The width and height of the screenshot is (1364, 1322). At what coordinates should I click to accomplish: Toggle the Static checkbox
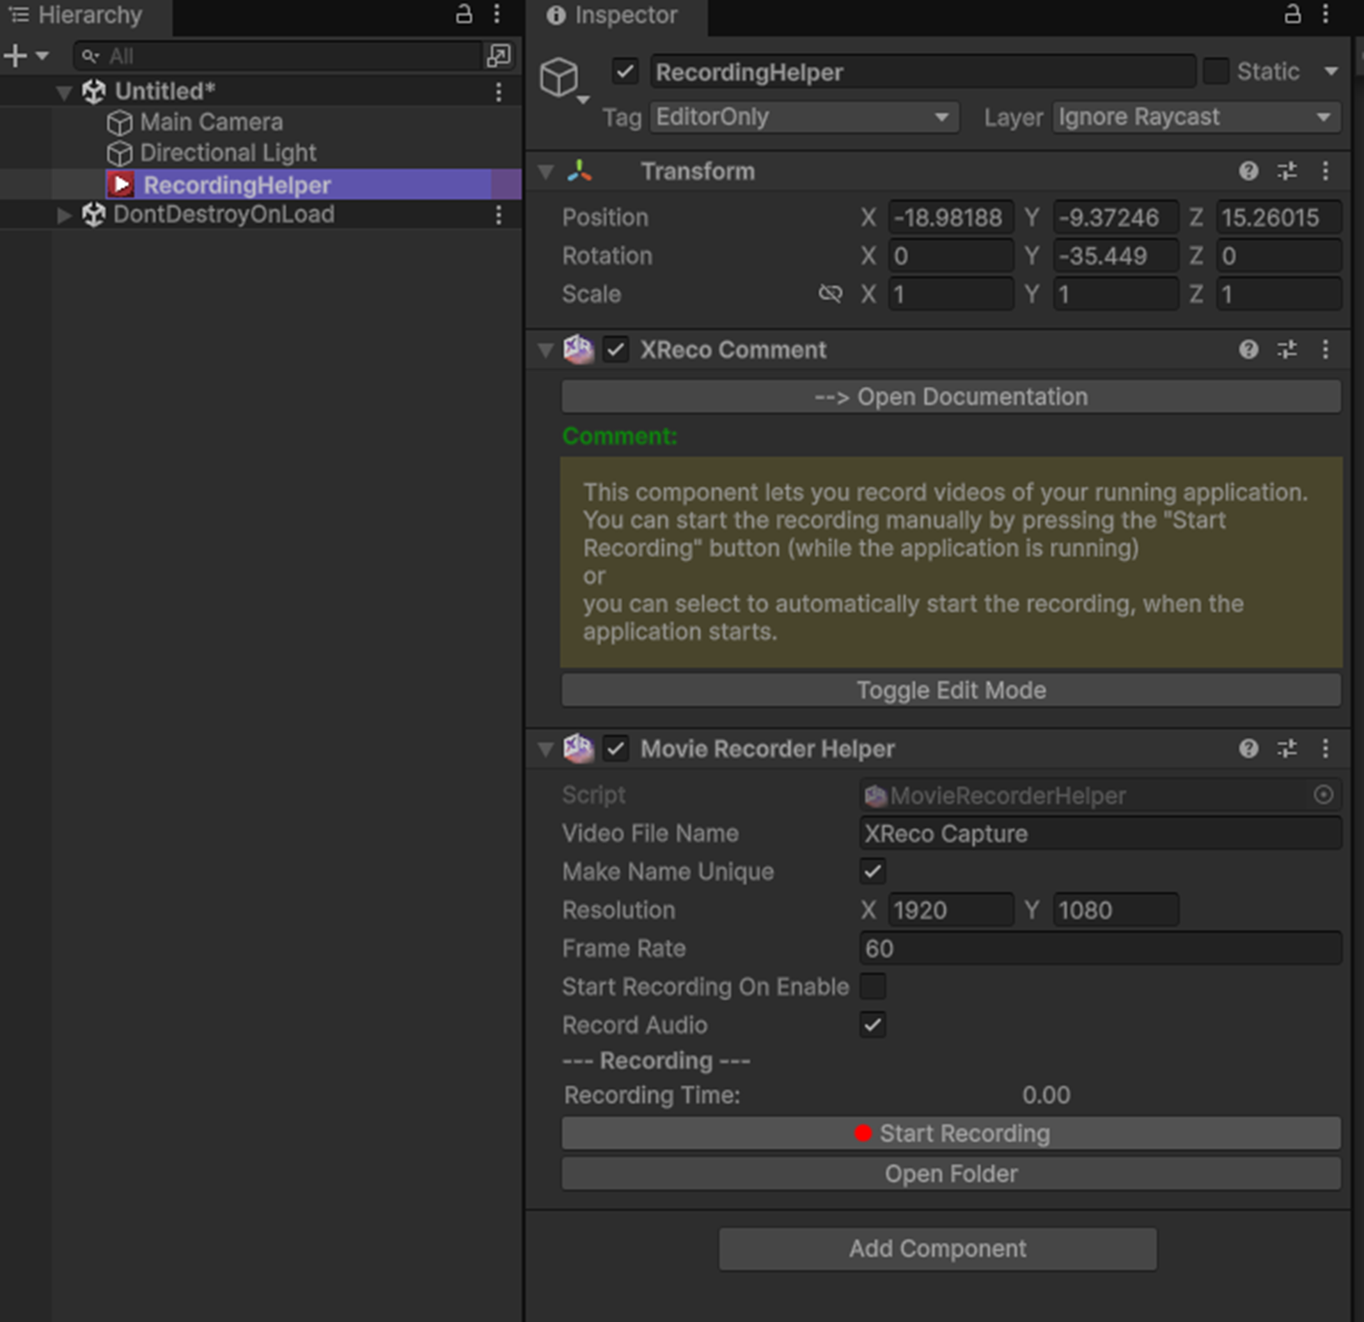pos(1216,72)
